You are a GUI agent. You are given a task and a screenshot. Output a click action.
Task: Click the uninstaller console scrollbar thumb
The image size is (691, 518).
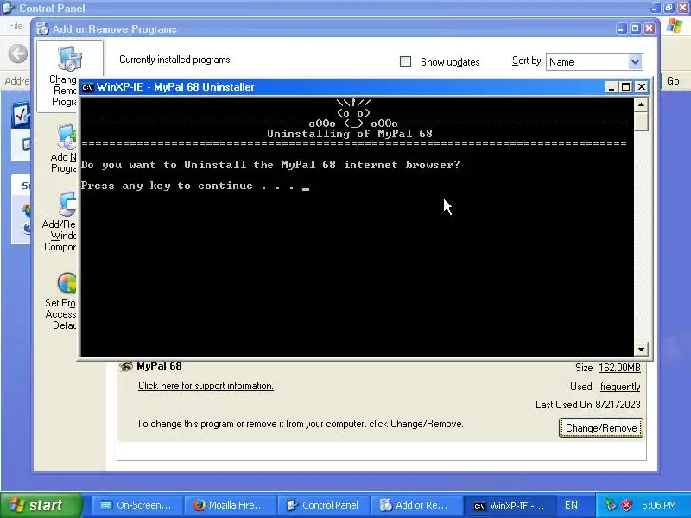coord(641,121)
